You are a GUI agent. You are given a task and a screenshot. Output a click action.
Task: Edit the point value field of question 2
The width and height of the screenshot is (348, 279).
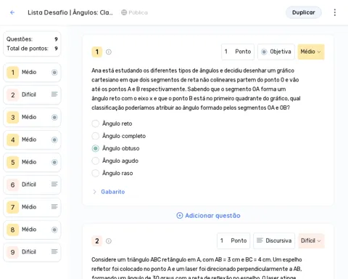[x=233, y=240]
